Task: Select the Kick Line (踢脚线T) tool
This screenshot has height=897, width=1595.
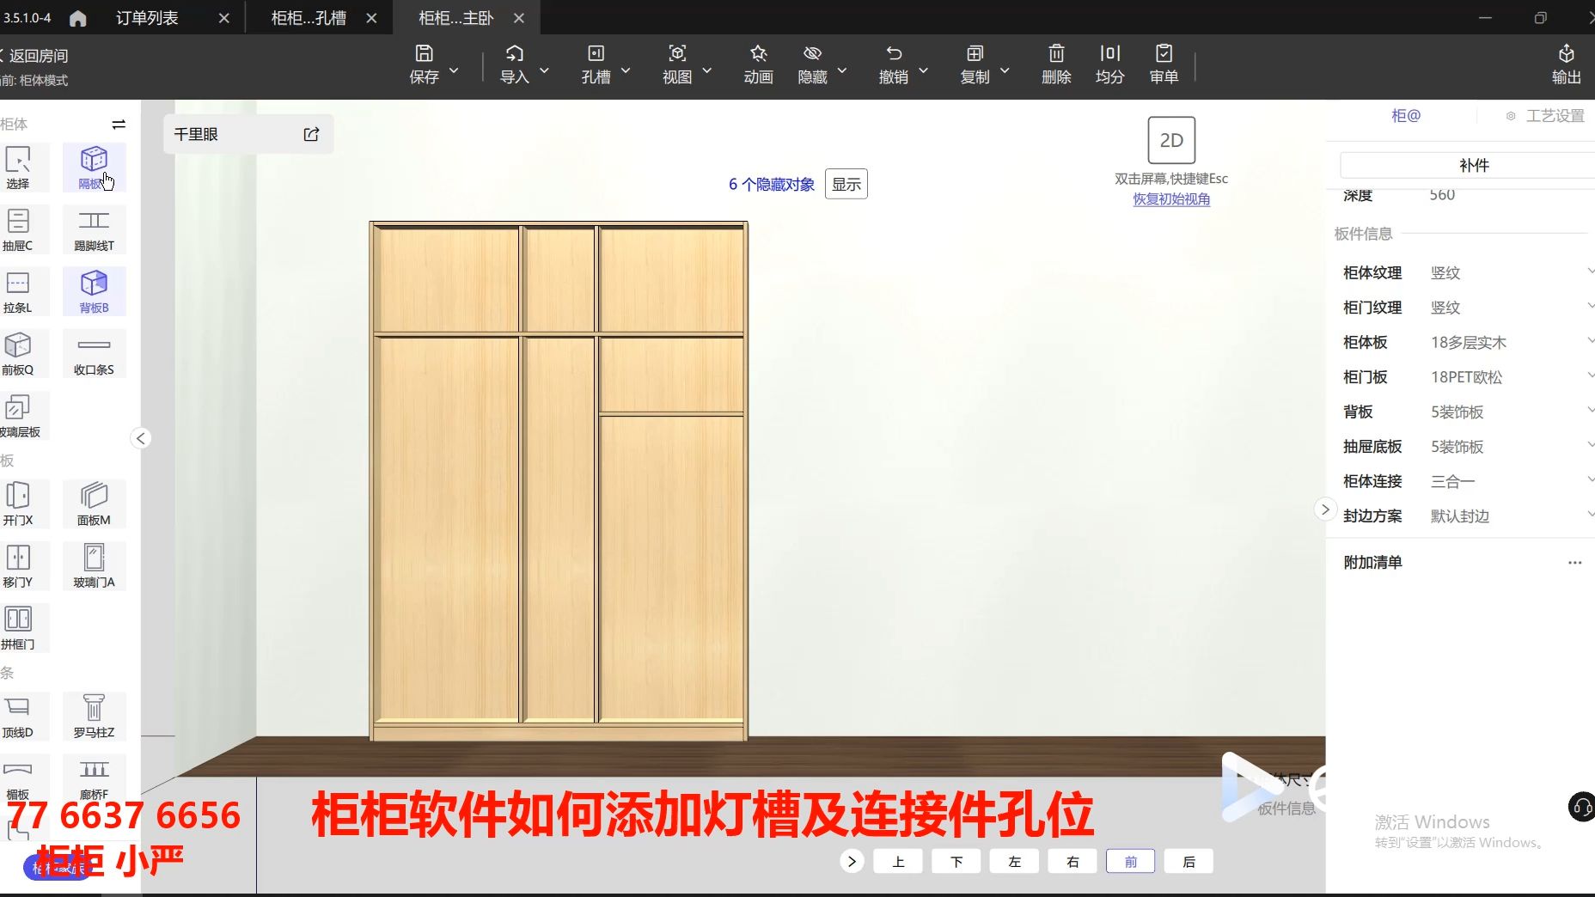Action: [94, 229]
